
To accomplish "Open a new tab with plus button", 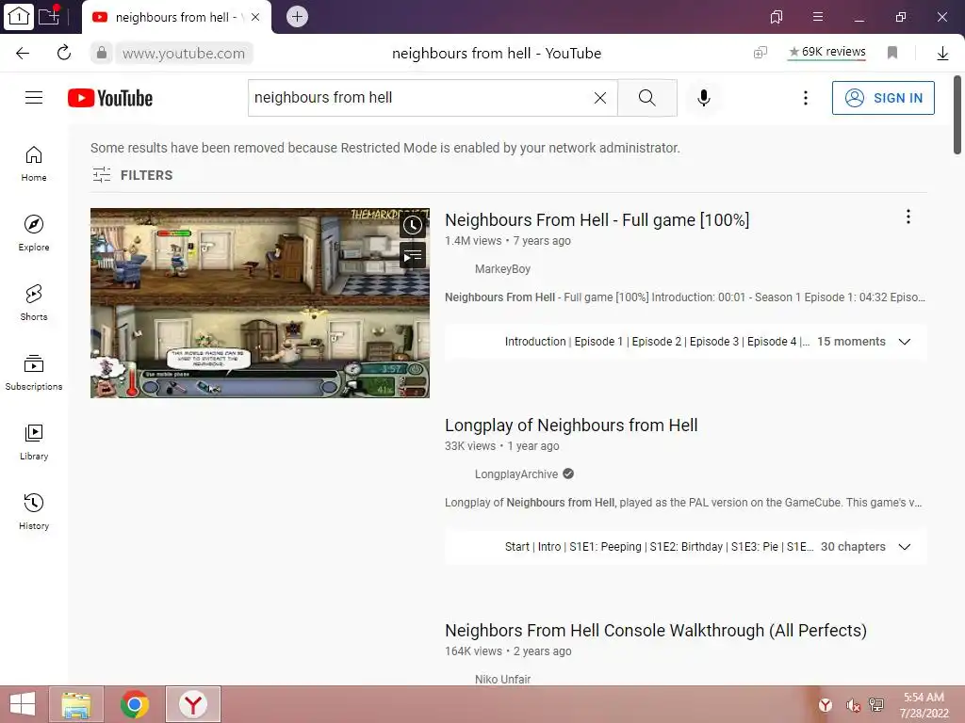I will [297, 17].
